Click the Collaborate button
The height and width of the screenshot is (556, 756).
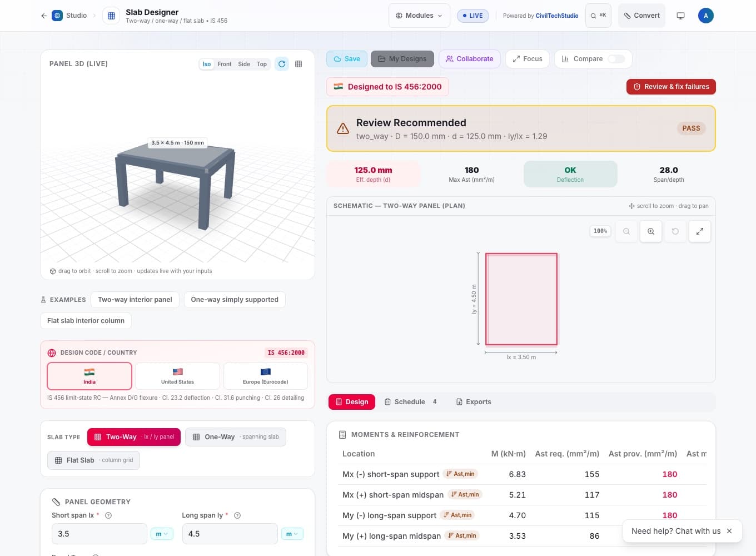pos(470,59)
